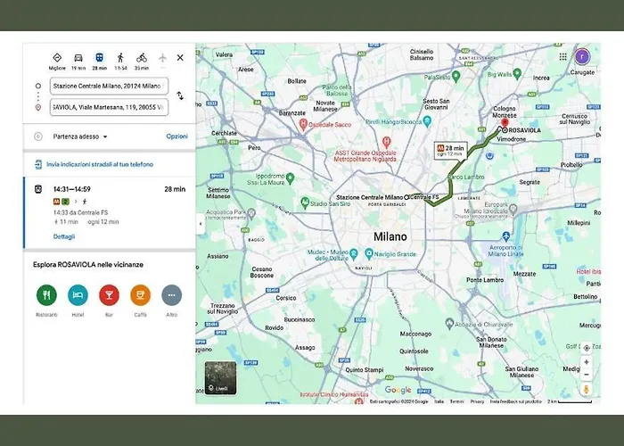Activate the Street View pegman
Image resolution: width=624 pixels, height=446 pixels.
tap(587, 389)
